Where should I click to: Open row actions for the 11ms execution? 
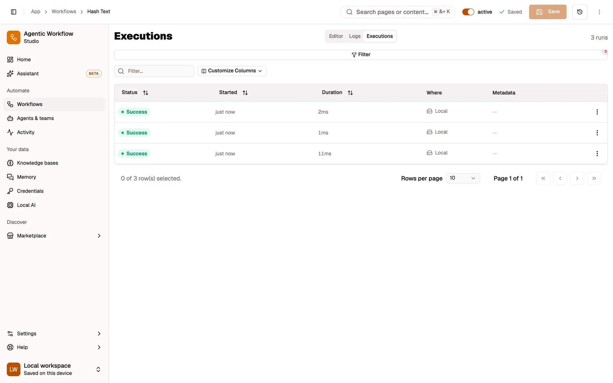tap(597, 154)
